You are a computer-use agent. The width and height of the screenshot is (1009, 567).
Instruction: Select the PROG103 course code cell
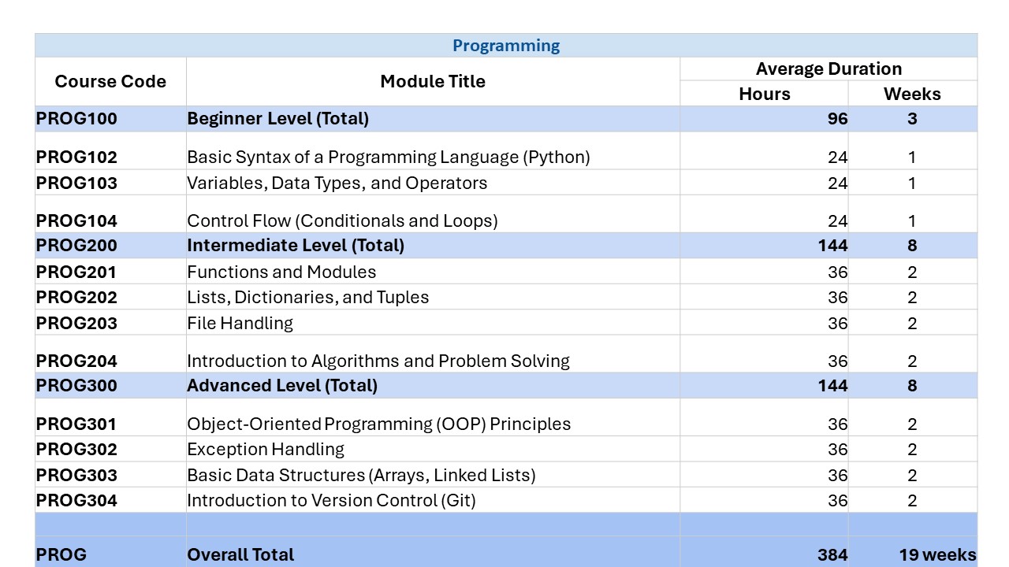76,183
